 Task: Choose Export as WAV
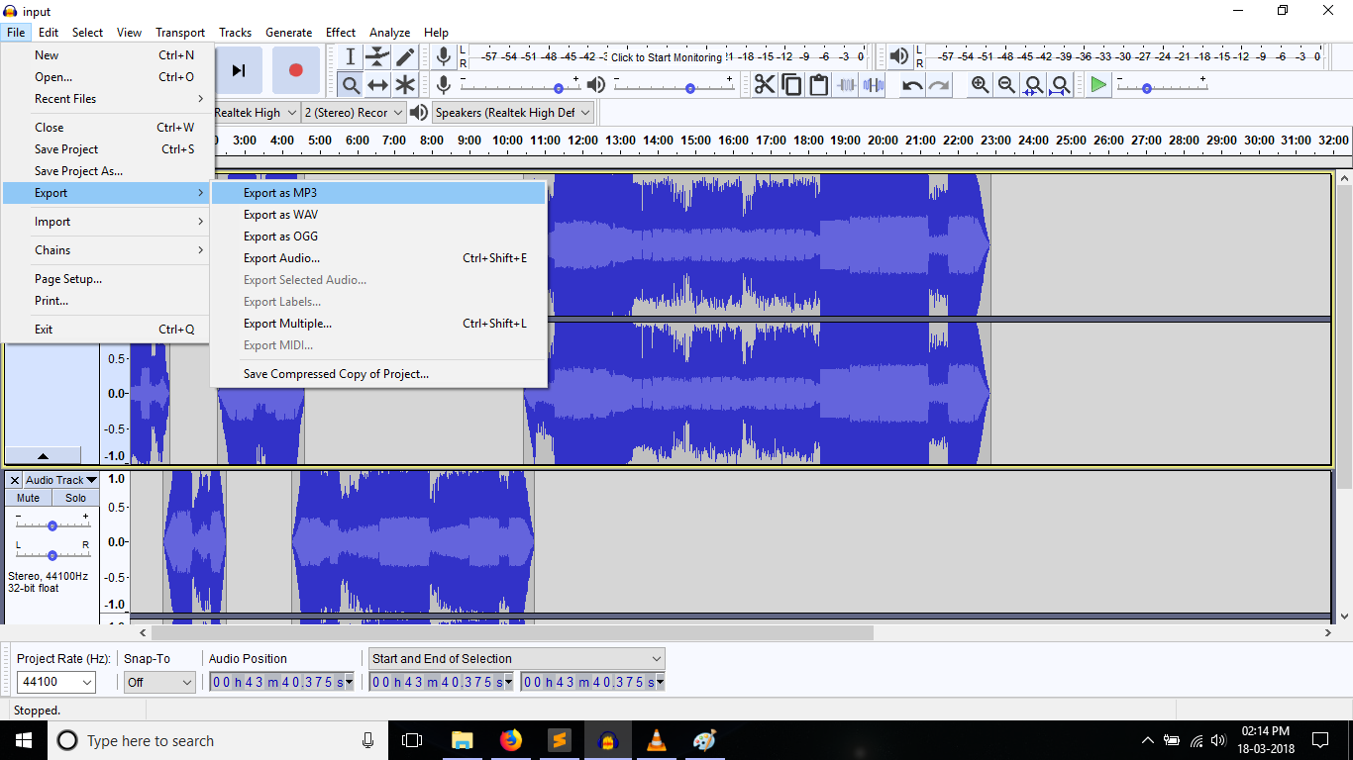click(x=280, y=215)
